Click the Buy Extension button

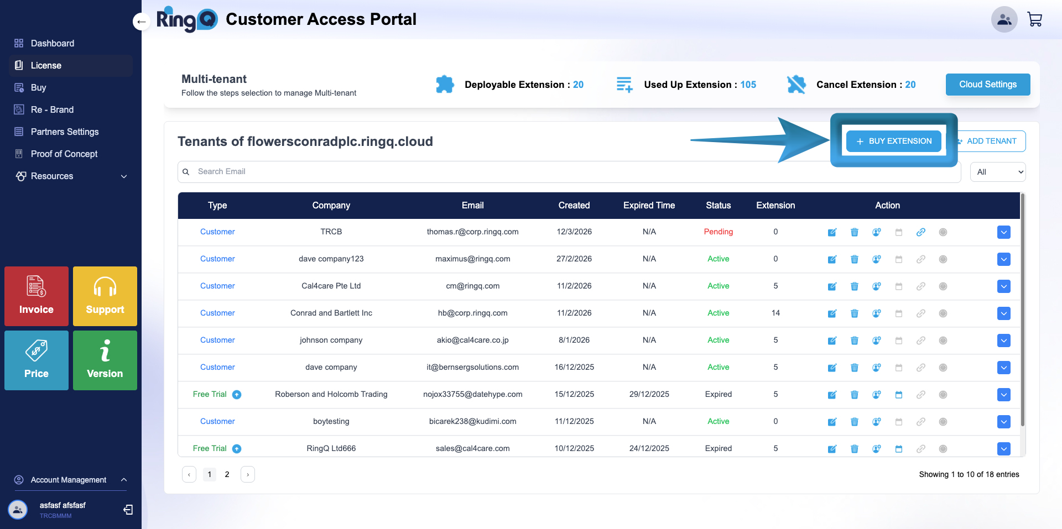point(893,141)
